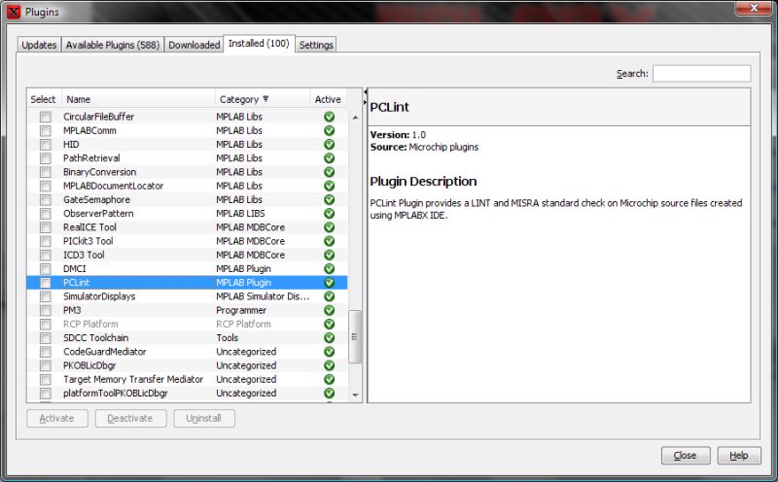Click the Active column header
The width and height of the screenshot is (778, 482).
click(328, 99)
